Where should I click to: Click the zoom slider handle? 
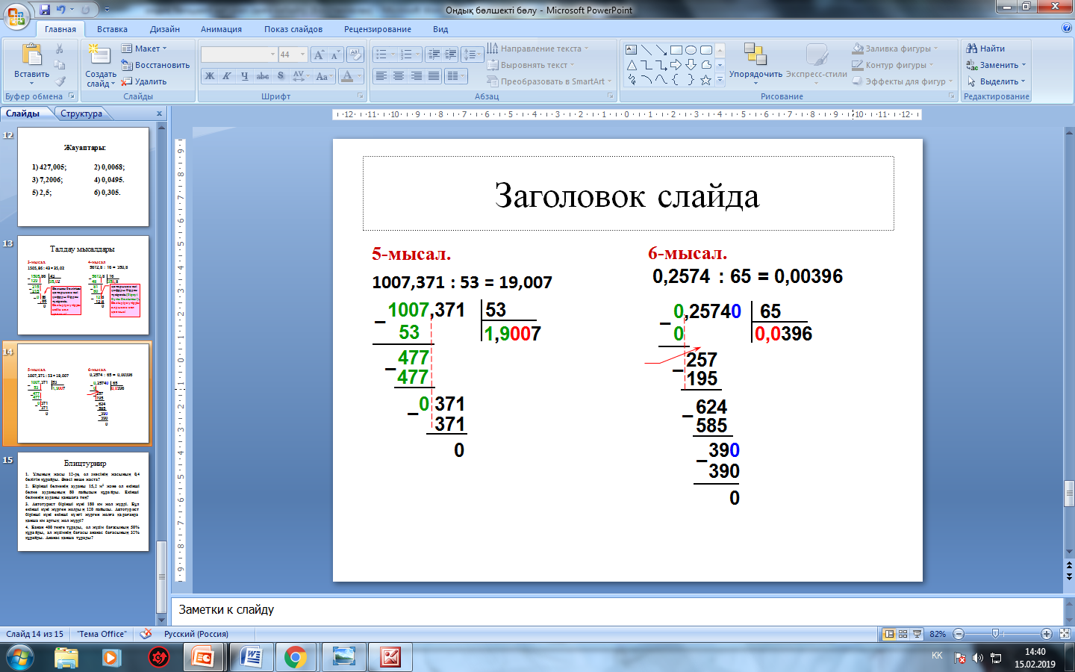[995, 634]
